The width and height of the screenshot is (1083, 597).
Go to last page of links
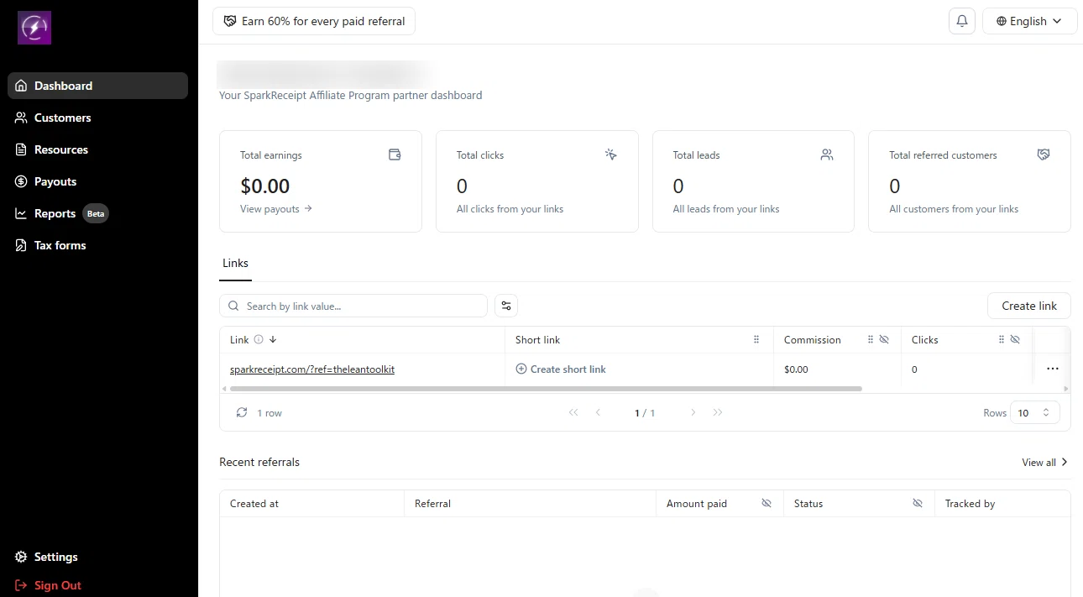click(x=718, y=412)
